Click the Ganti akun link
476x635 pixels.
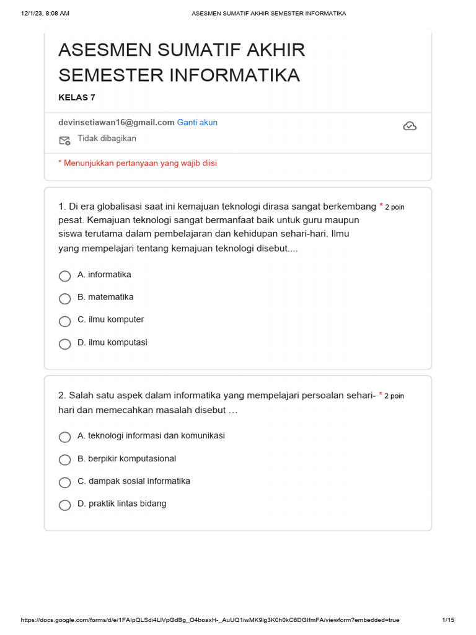point(197,122)
